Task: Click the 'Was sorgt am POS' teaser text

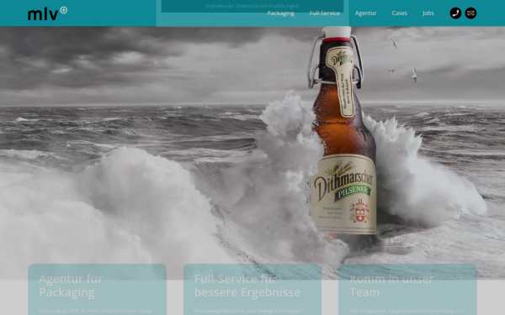Action: click(x=96, y=311)
